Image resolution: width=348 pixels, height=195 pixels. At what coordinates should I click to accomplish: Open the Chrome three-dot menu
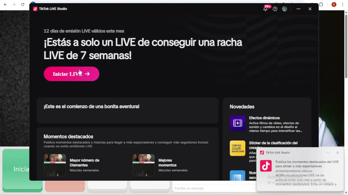(343, 4)
